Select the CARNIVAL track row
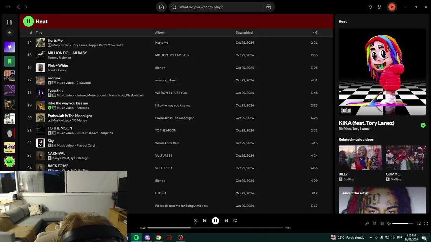Screen dimensions: 431x242 (x=176, y=156)
